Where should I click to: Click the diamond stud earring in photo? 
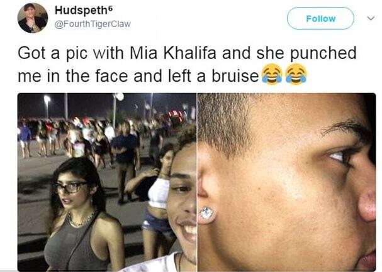[x=207, y=214]
